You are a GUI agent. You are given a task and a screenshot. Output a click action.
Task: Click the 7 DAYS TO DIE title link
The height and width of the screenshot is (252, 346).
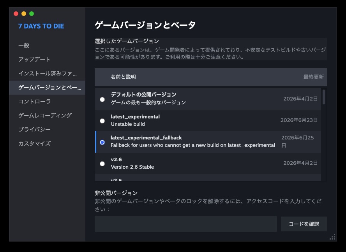click(x=41, y=26)
